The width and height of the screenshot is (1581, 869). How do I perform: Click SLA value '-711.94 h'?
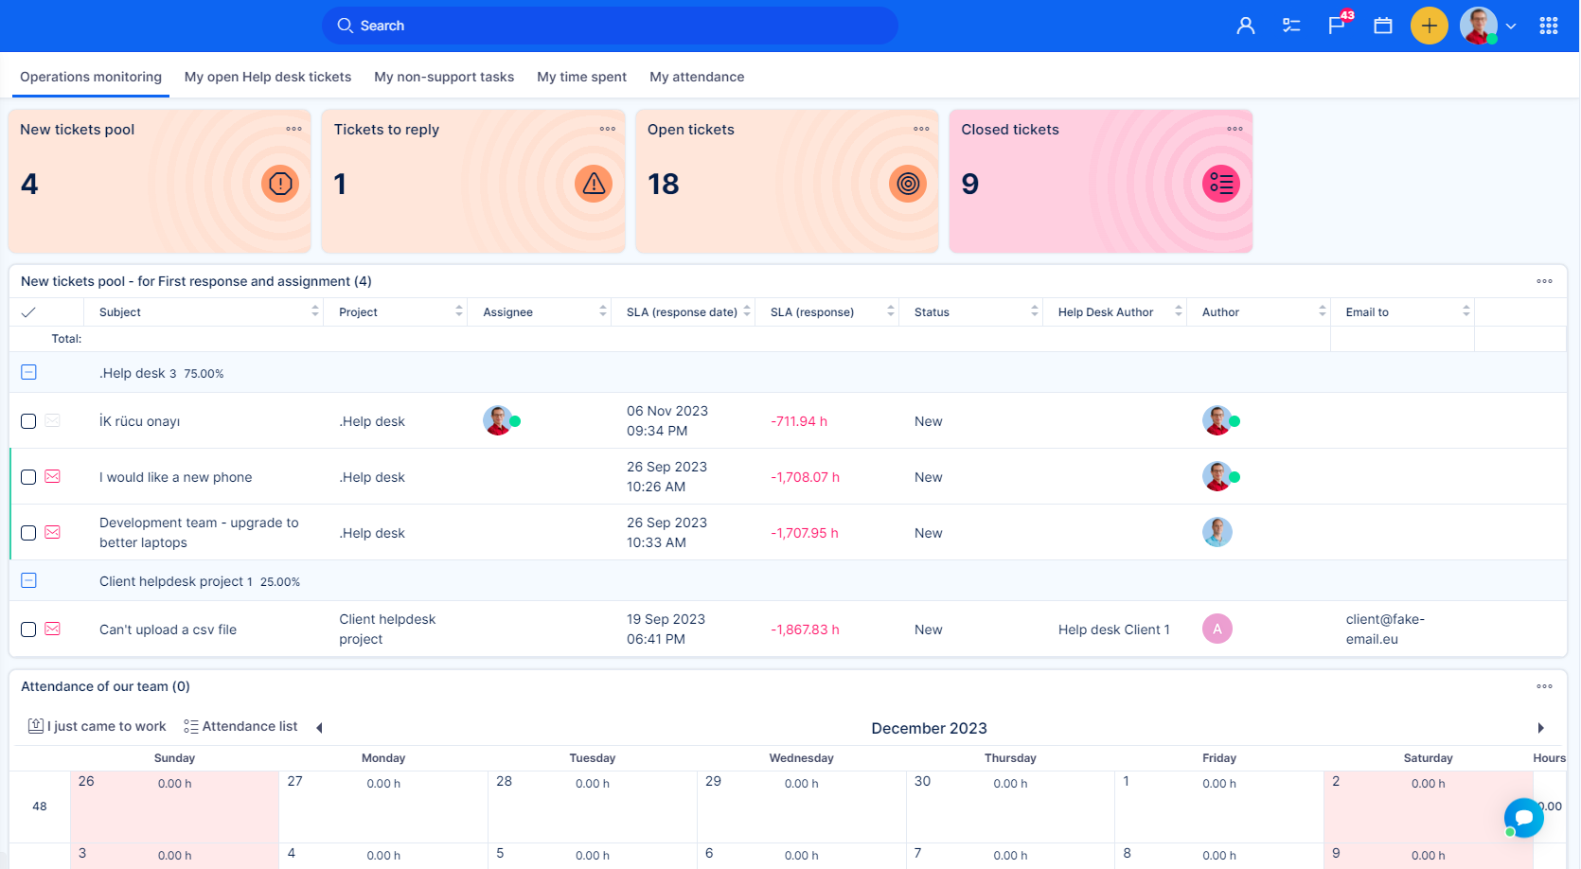(799, 421)
